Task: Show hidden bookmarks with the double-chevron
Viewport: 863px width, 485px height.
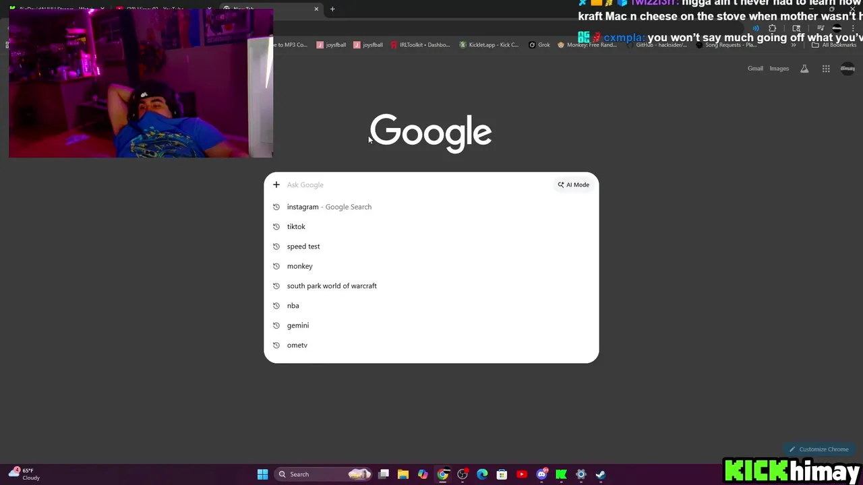Action: [794, 45]
